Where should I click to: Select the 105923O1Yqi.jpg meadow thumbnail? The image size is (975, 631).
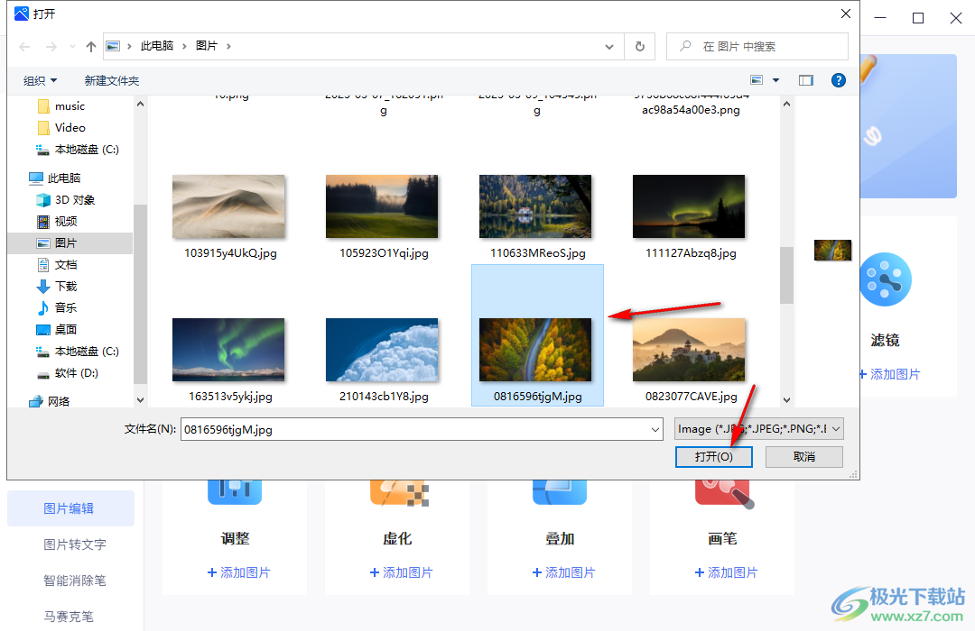coord(382,206)
